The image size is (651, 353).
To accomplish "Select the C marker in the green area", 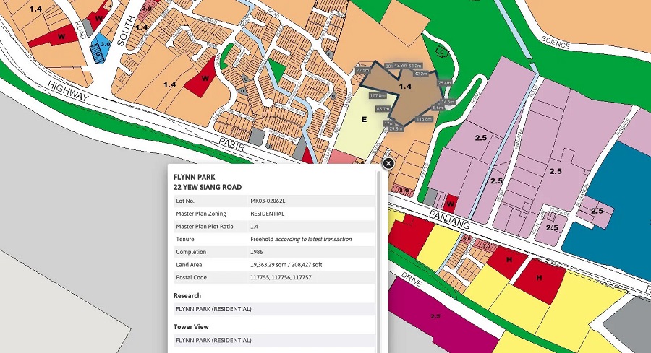I will (x=439, y=51).
